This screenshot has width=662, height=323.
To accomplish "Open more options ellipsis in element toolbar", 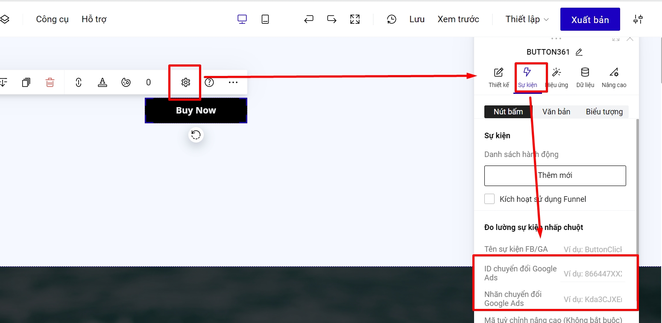I will pyautogui.click(x=233, y=82).
